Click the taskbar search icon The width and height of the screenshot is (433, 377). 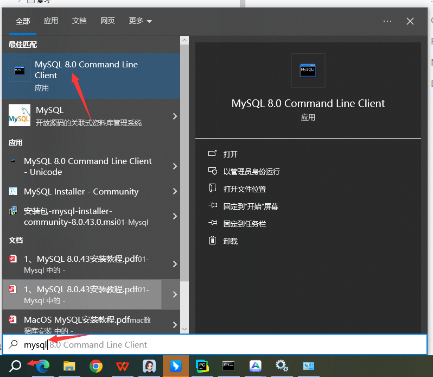tap(15, 366)
